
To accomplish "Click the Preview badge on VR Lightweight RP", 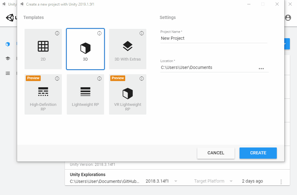I will point(118,78).
